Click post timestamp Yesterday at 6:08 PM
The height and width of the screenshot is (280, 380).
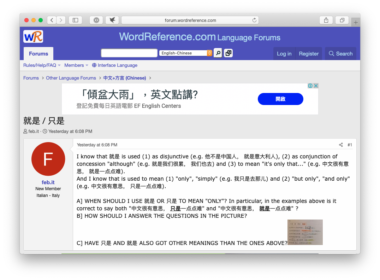coord(97,145)
